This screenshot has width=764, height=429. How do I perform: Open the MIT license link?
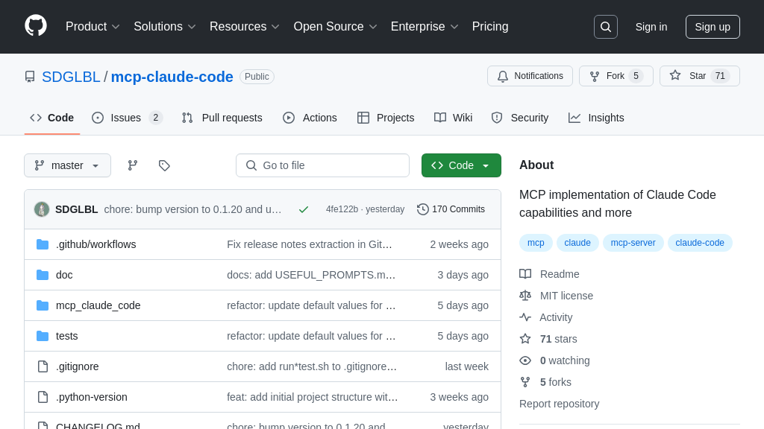(x=566, y=296)
